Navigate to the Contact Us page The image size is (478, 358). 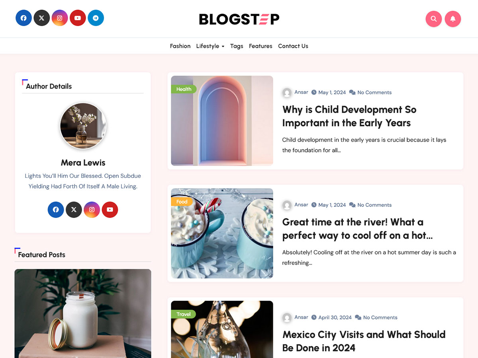293,46
